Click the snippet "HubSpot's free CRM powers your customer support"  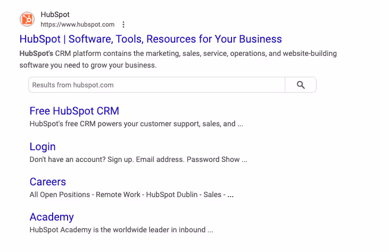136,124
